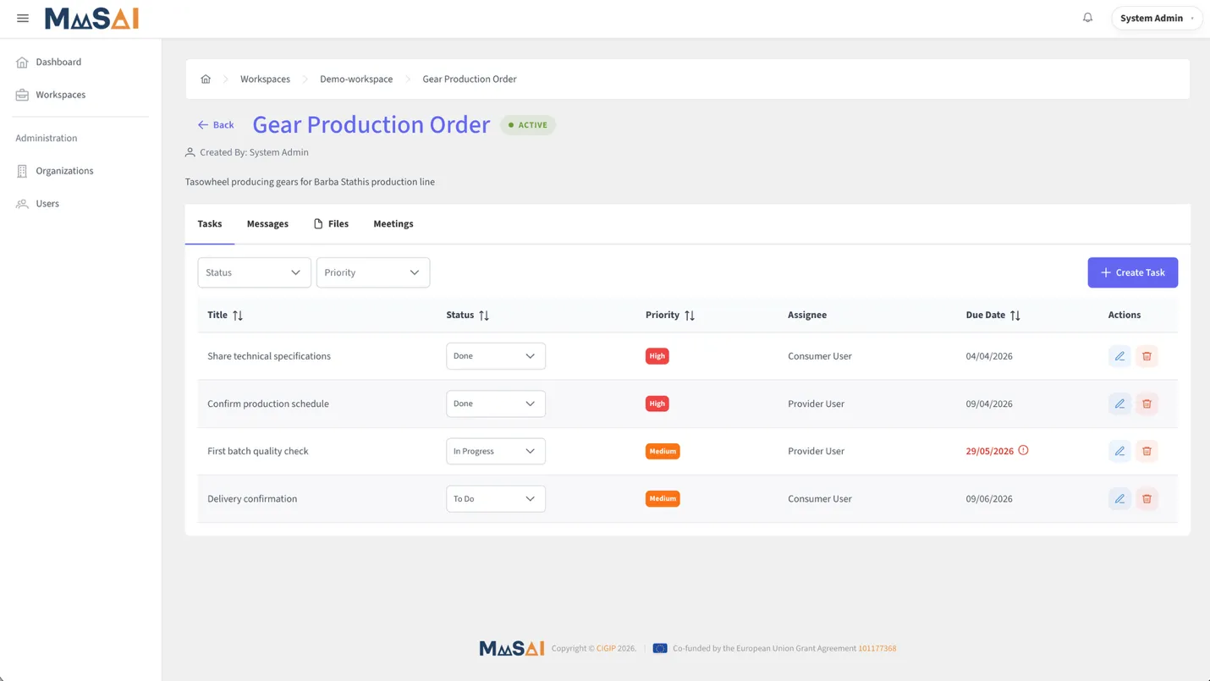The image size is (1210, 681).
Task: Open the Status filter dropdown
Action: point(254,272)
